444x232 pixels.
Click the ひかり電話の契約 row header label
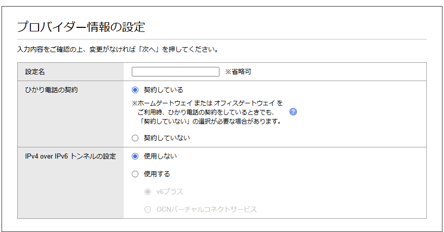[51, 90]
